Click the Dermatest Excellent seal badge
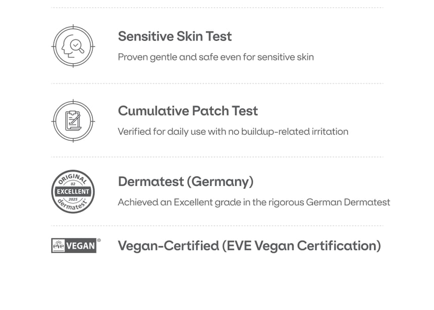The width and height of the screenshot is (434, 310). [x=73, y=191]
